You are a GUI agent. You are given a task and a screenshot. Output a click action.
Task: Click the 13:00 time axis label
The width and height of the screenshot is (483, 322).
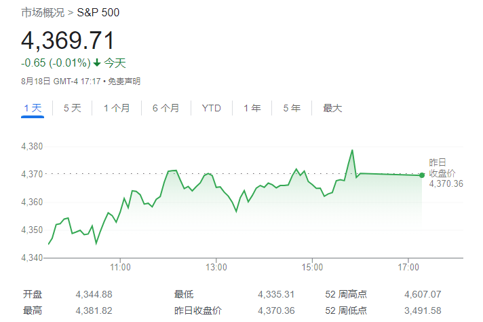216,267
